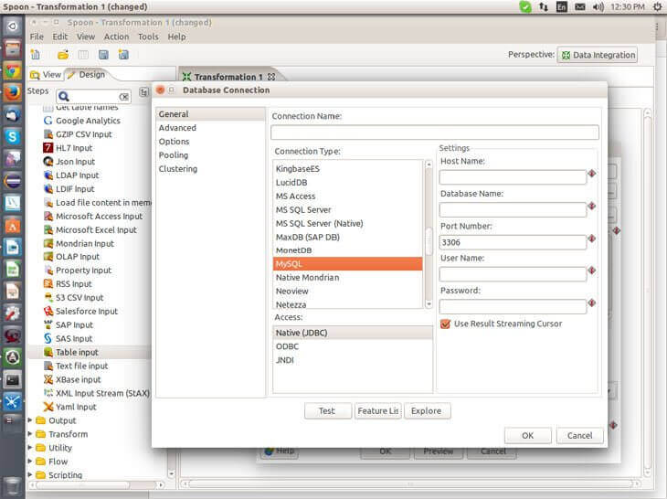Switch to the View tab
Viewport: 667px width, 499px height.
tap(46, 74)
